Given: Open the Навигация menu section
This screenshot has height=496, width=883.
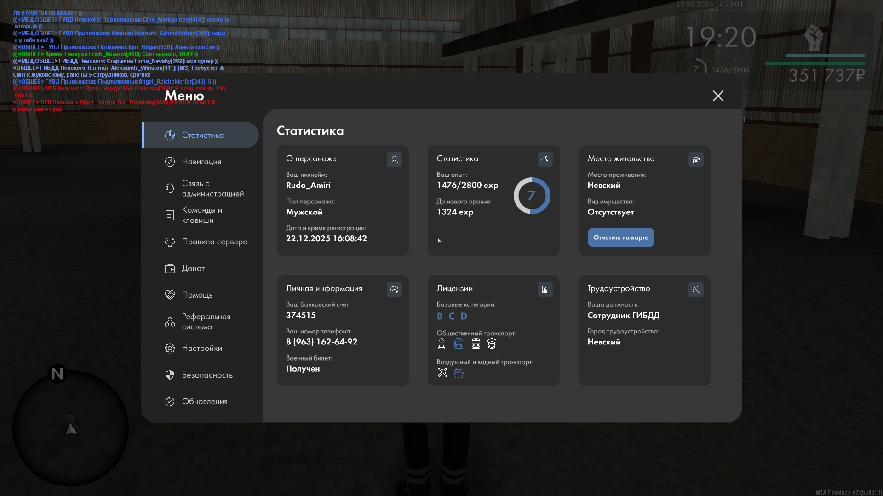Looking at the screenshot, I should click(x=201, y=162).
